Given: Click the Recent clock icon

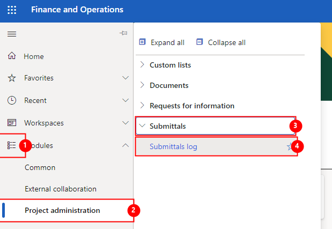Looking at the screenshot, I should tap(12, 100).
